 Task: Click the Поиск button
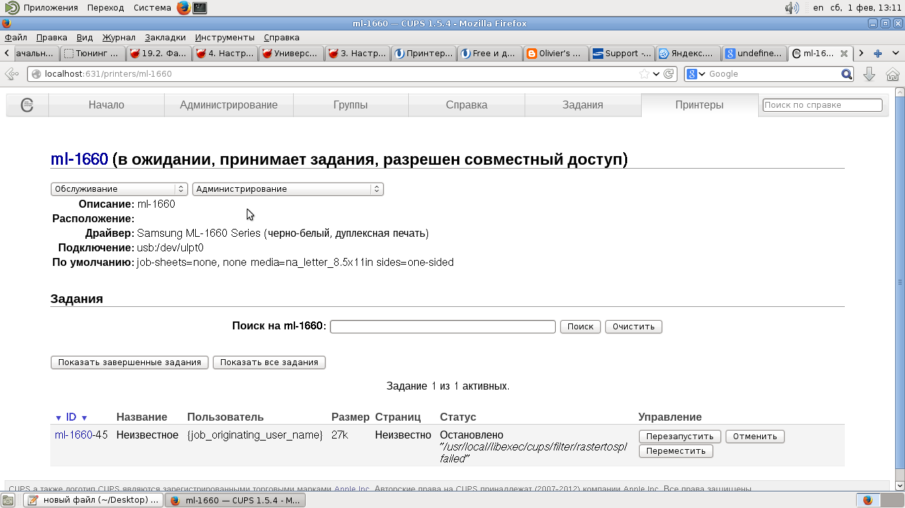tap(580, 327)
